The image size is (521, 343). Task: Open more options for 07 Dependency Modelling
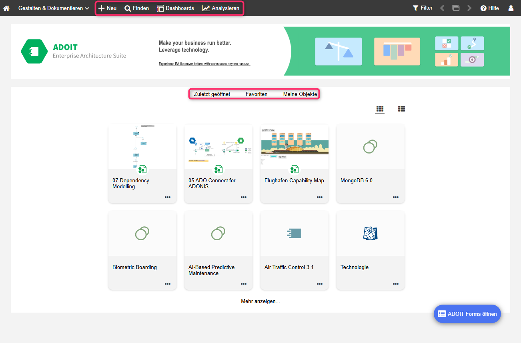coord(168,197)
